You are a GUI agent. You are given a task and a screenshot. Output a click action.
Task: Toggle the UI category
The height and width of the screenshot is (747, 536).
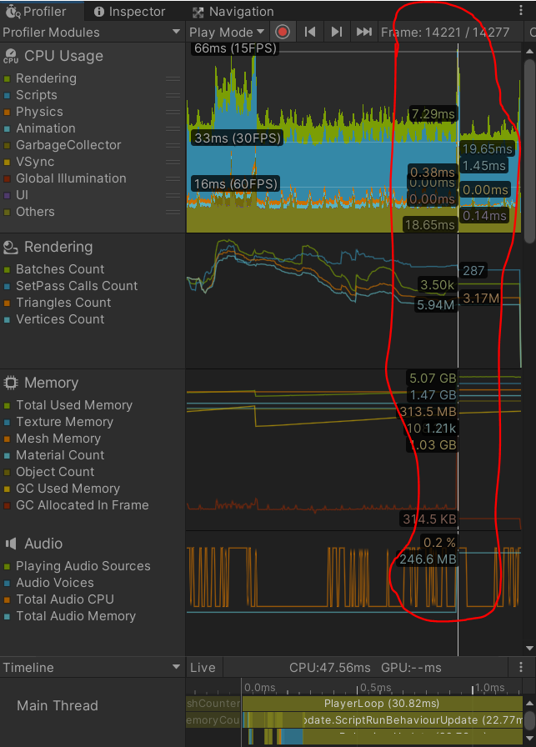[x=7, y=195]
